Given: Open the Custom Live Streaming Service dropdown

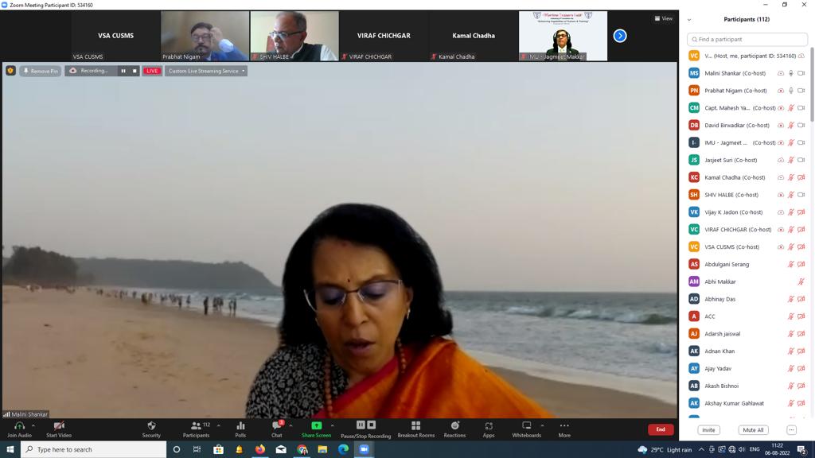Looking at the screenshot, I should [206, 71].
